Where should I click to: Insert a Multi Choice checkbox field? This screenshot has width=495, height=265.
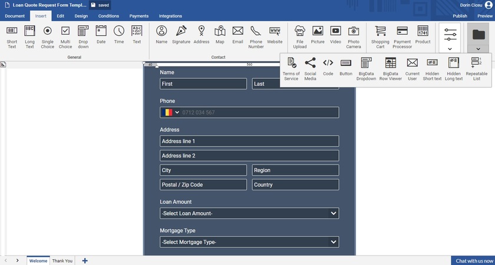click(65, 36)
